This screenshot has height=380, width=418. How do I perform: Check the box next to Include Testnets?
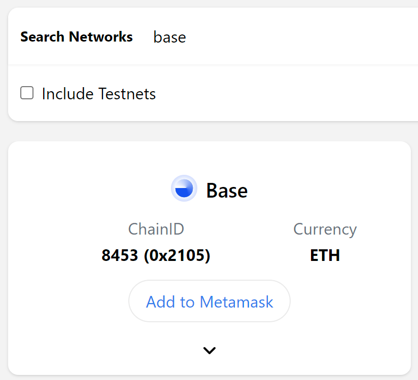coord(26,93)
